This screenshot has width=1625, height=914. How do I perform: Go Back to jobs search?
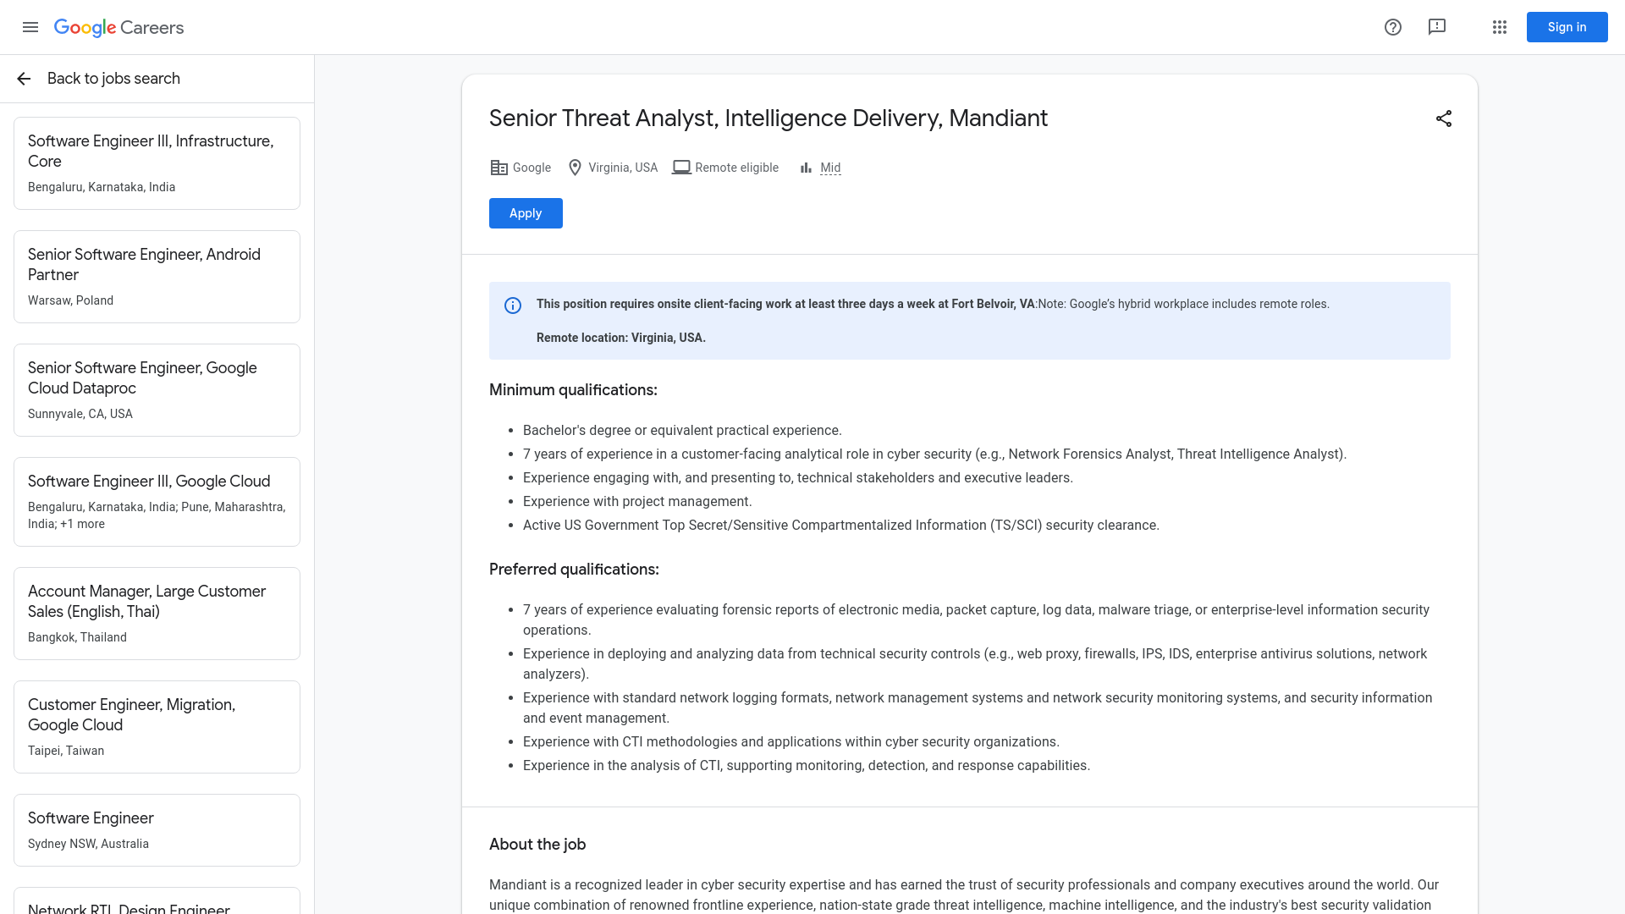pos(113,79)
